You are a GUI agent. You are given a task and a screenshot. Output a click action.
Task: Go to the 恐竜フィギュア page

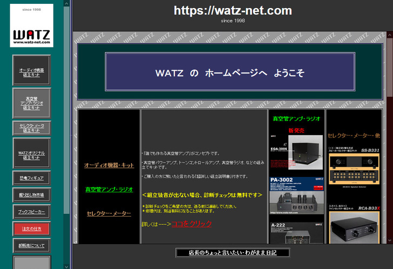click(31, 178)
